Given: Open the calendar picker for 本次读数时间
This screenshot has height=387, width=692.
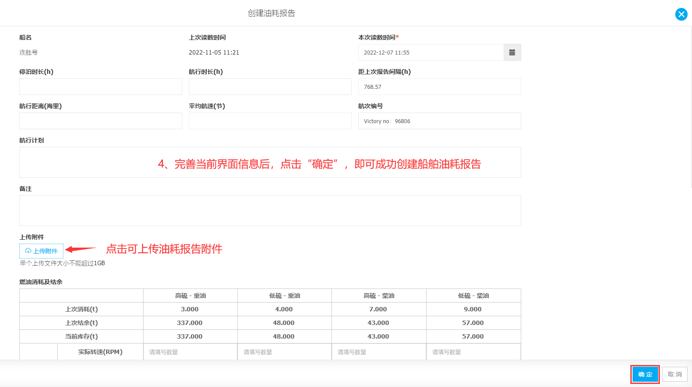Looking at the screenshot, I should pos(512,52).
